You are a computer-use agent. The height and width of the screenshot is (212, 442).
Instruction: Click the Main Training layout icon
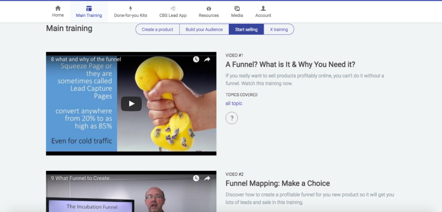(x=89, y=9)
